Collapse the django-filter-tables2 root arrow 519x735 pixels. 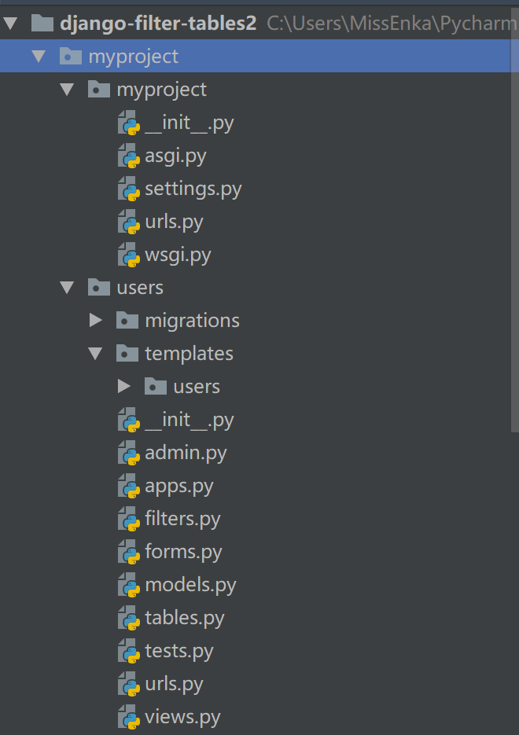click(x=10, y=23)
